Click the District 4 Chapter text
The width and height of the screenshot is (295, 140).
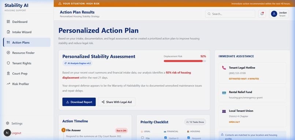coord(238,116)
